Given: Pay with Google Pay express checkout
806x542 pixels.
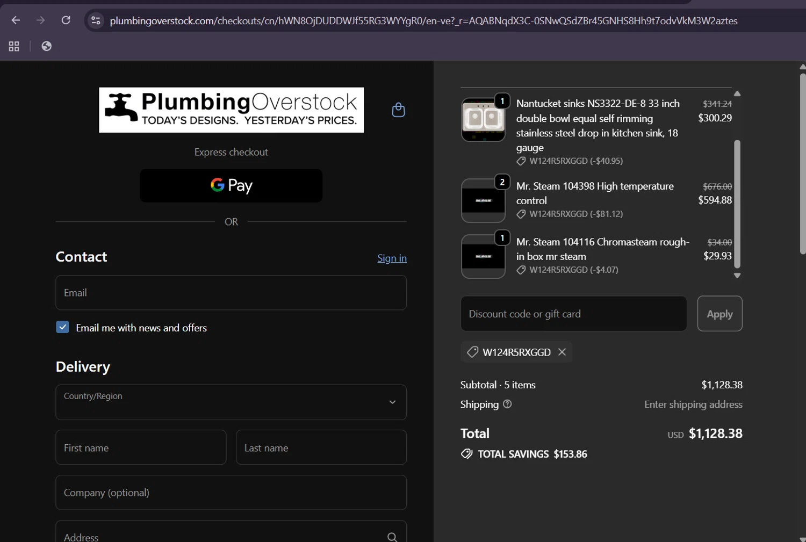Looking at the screenshot, I should pos(231,186).
